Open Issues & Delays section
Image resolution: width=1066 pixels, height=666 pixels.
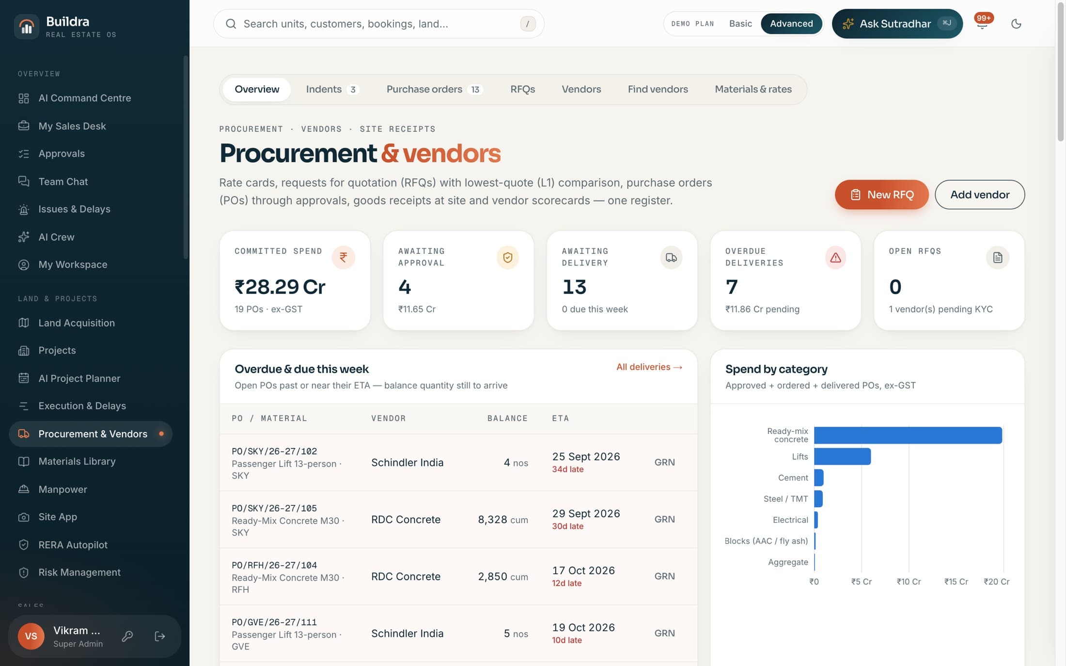pyautogui.click(x=91, y=209)
